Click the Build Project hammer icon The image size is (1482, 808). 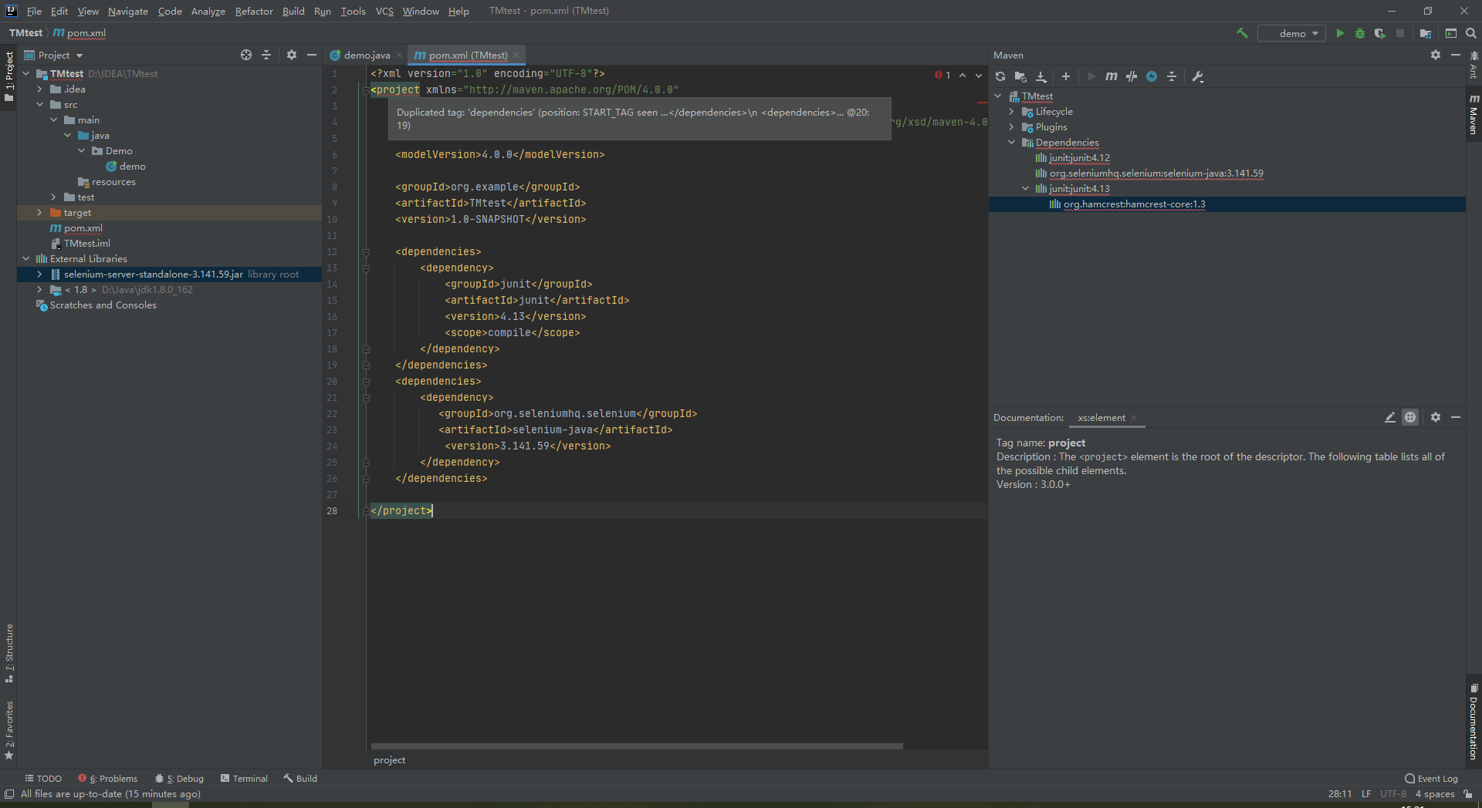1242,33
